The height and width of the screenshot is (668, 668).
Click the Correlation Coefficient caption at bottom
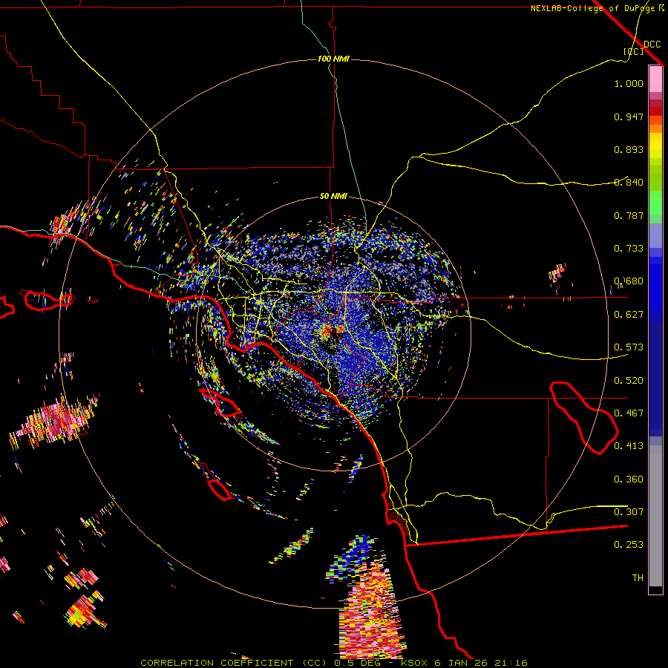click(333, 663)
